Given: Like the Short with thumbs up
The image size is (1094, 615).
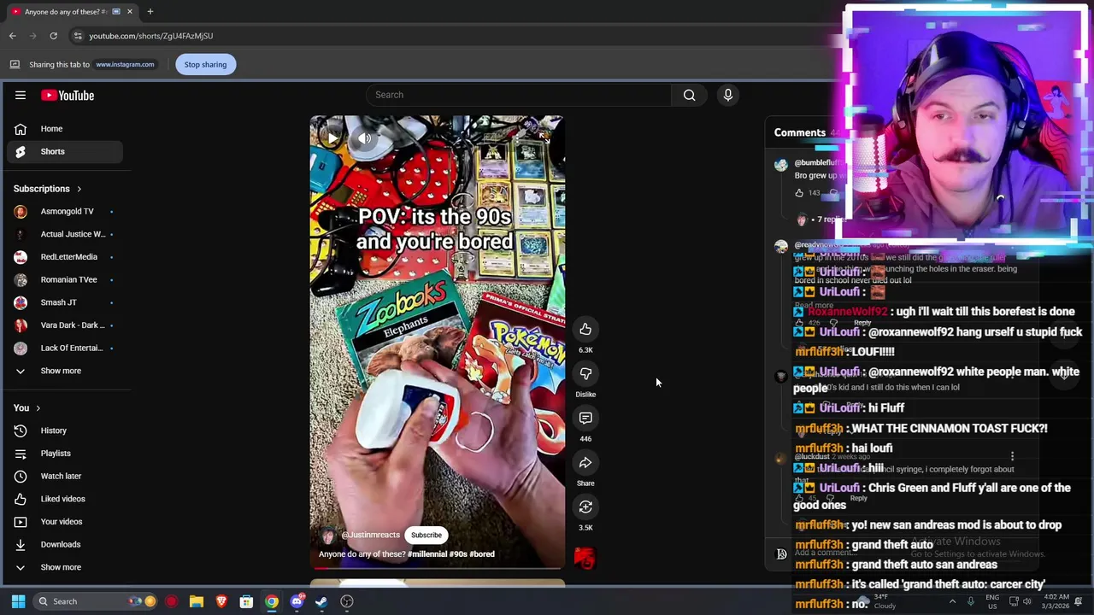Looking at the screenshot, I should [x=585, y=330].
